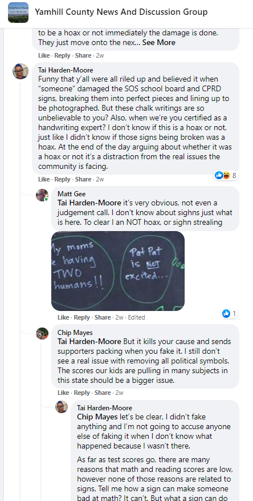Open Chip Mayes' profile avatar

[x=42, y=333]
